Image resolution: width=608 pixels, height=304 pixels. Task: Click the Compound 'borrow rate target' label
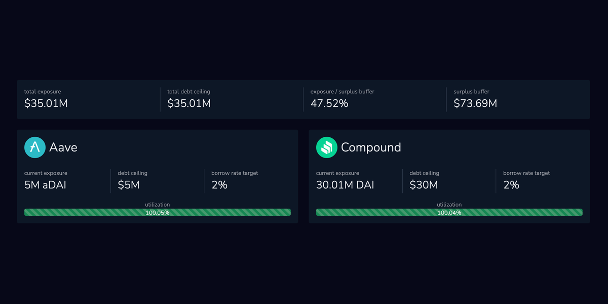point(526,173)
